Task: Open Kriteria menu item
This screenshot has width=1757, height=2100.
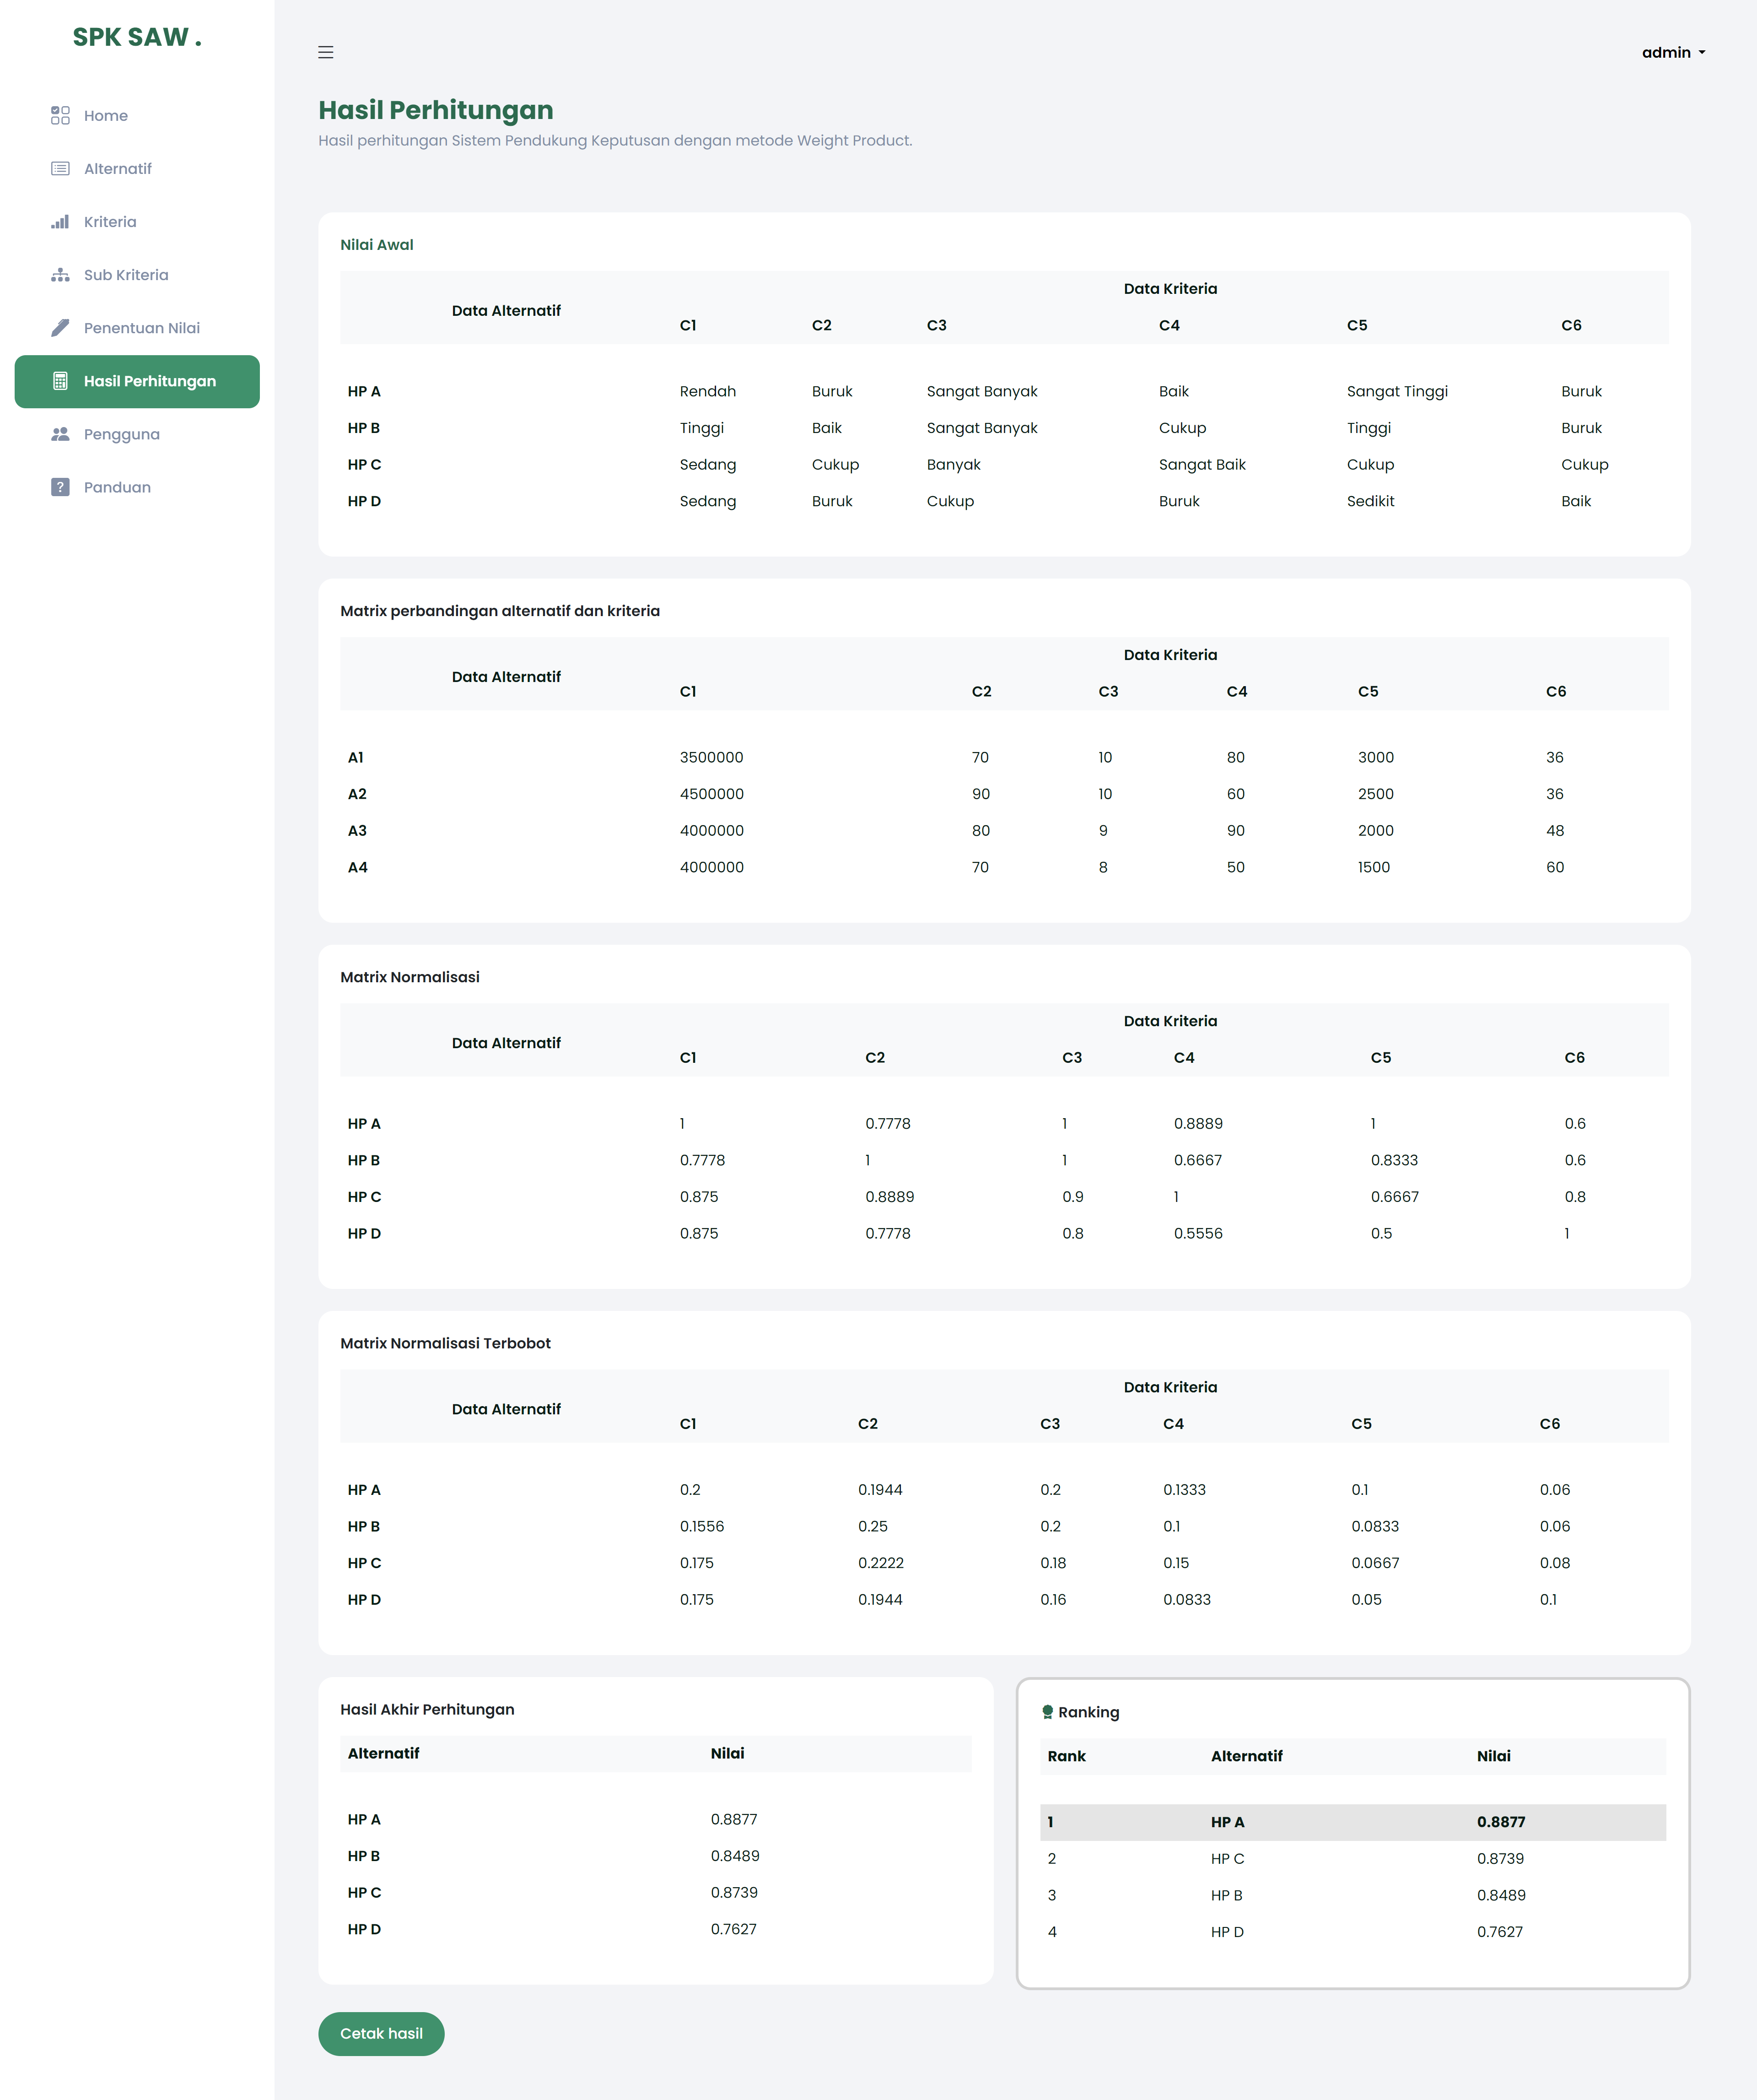Action: pos(137,222)
